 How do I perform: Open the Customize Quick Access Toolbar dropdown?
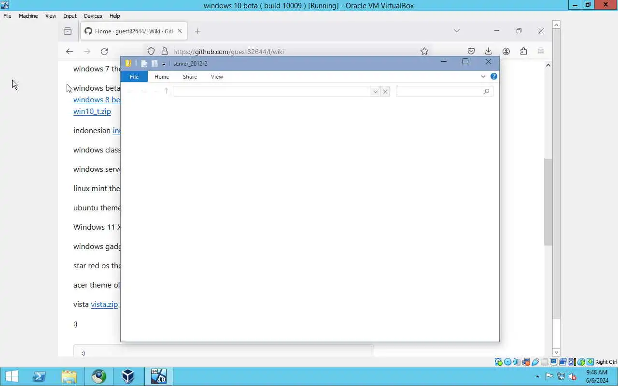(x=164, y=64)
